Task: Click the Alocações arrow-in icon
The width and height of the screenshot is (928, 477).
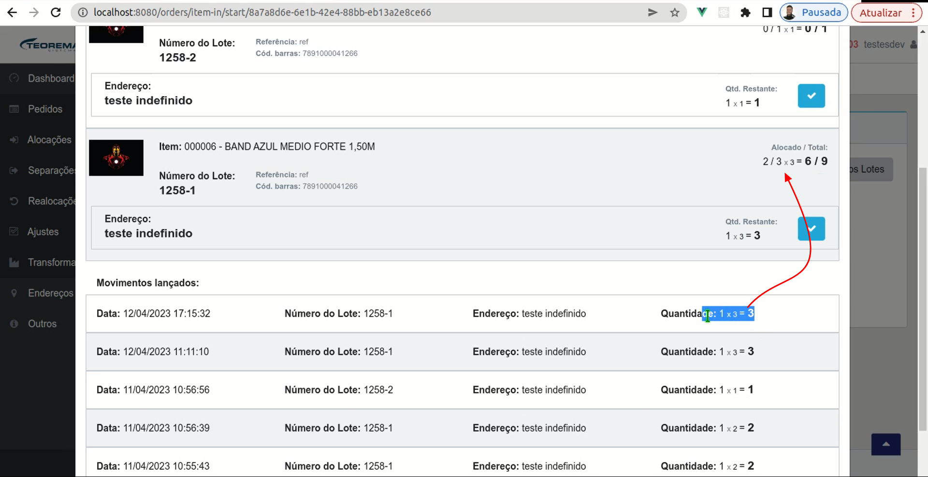Action: pos(14,139)
